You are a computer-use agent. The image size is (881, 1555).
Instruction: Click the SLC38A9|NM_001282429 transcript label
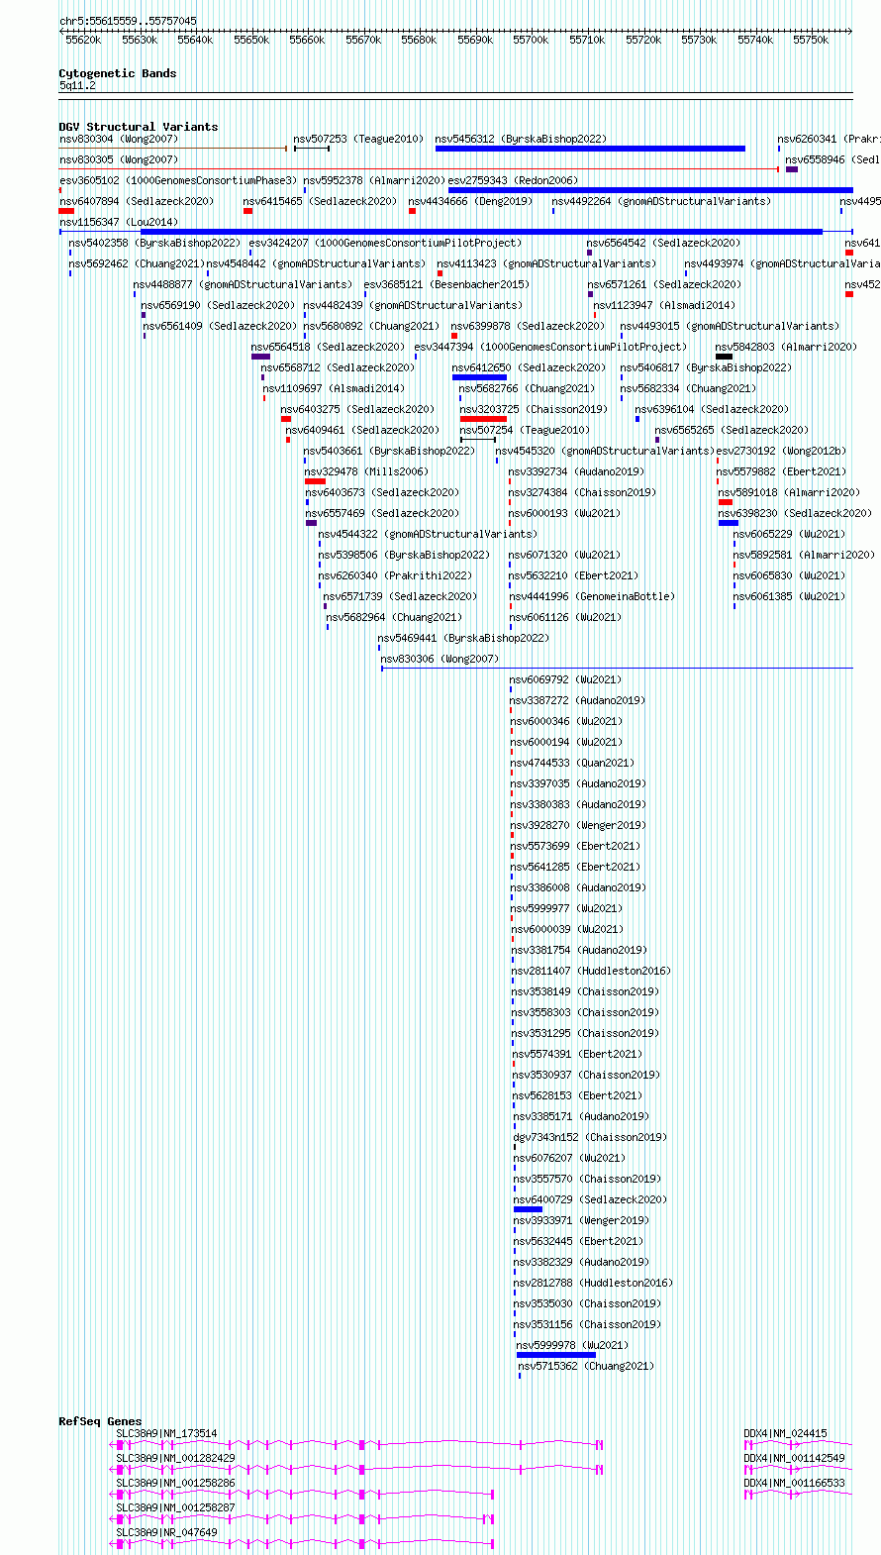175,1458
